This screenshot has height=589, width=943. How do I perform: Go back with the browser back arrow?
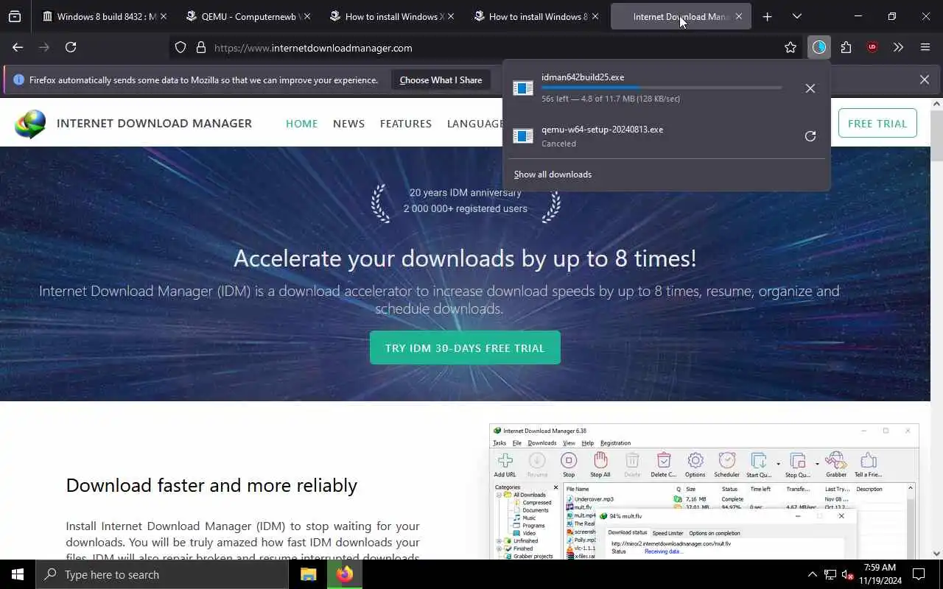18,47
